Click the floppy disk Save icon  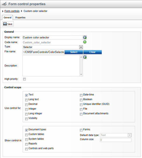coord(5,24)
